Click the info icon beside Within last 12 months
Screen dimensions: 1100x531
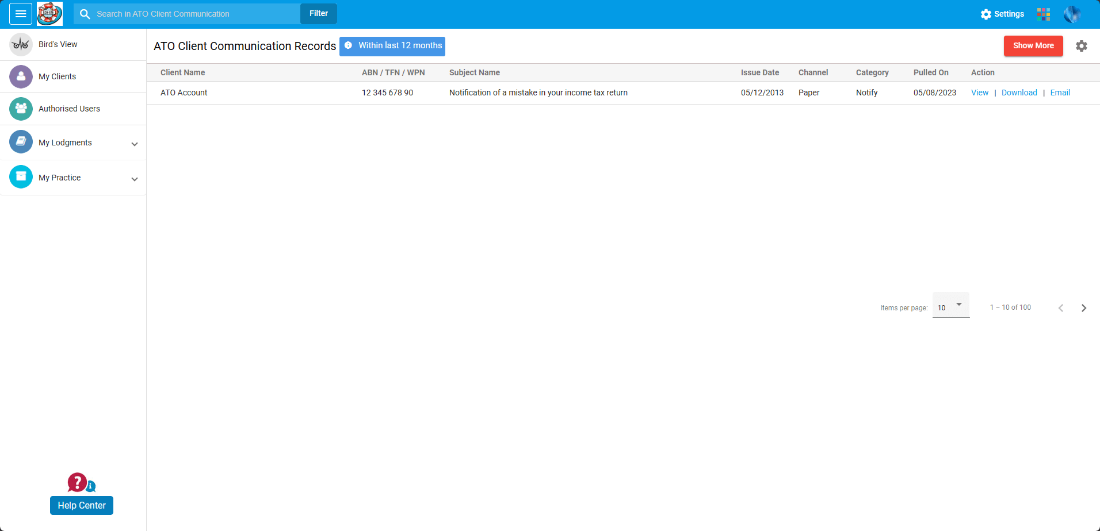348,45
